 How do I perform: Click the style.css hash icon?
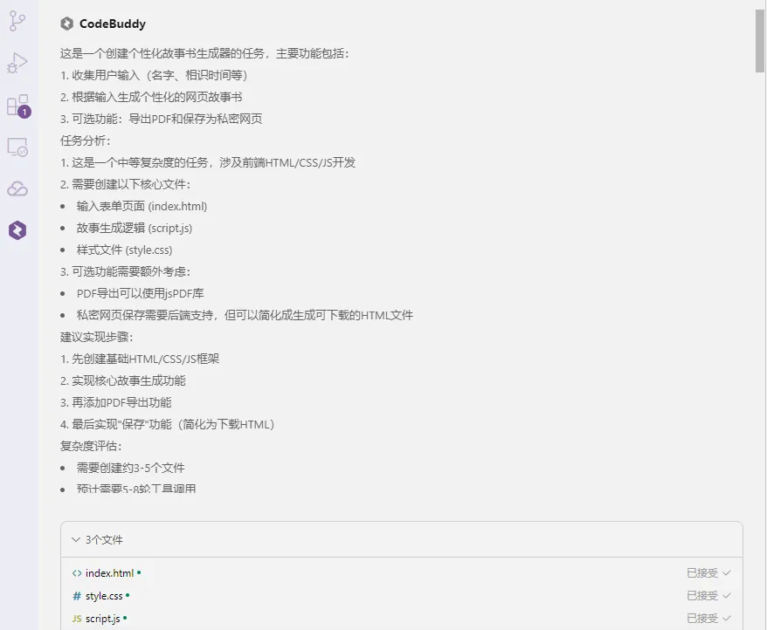77,596
